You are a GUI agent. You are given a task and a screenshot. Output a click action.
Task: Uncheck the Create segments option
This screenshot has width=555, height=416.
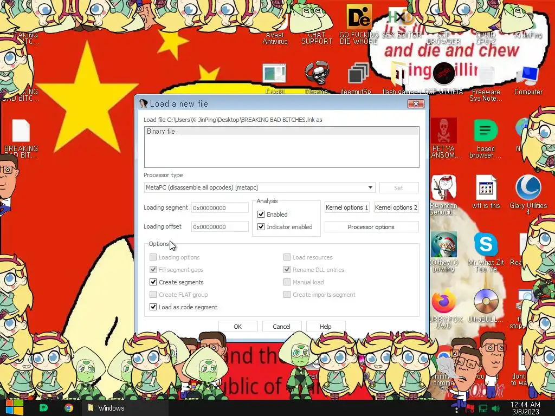pyautogui.click(x=153, y=282)
